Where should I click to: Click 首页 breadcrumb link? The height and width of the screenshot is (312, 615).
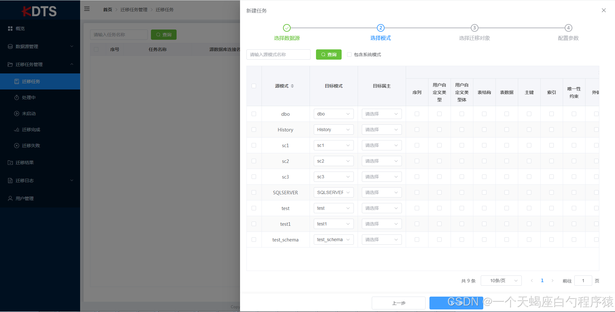(x=108, y=10)
